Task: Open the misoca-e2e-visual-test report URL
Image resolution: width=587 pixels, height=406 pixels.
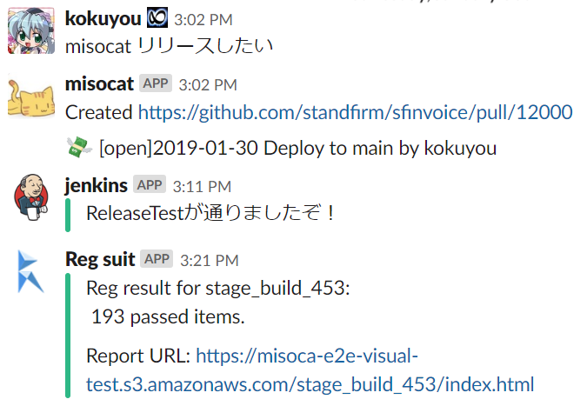Action: [310, 369]
